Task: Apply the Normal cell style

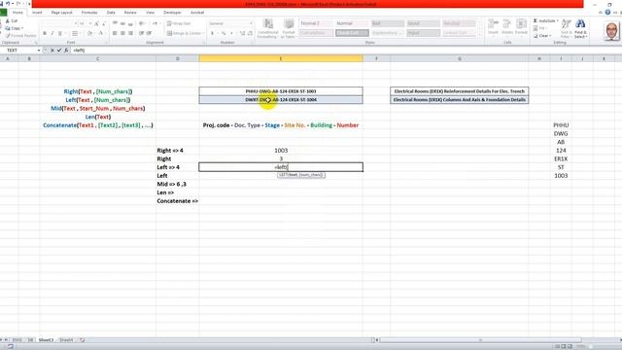Action: pos(352,23)
